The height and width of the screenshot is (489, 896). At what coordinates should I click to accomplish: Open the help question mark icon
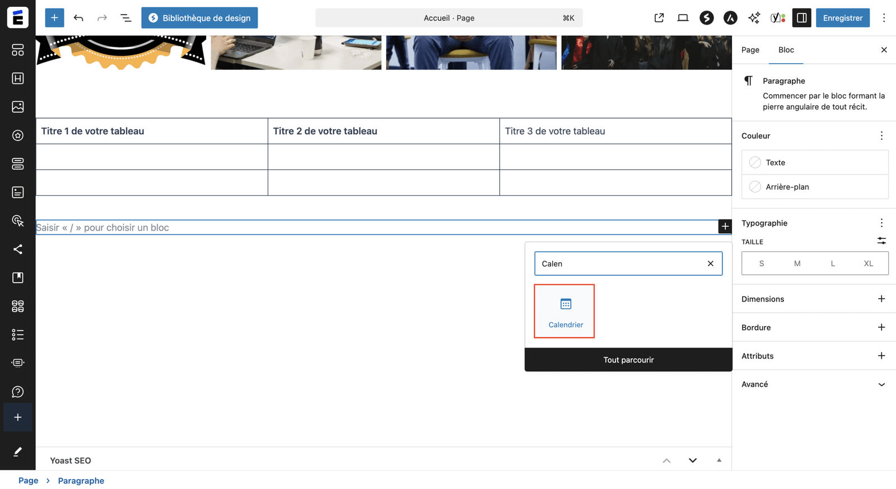click(18, 392)
